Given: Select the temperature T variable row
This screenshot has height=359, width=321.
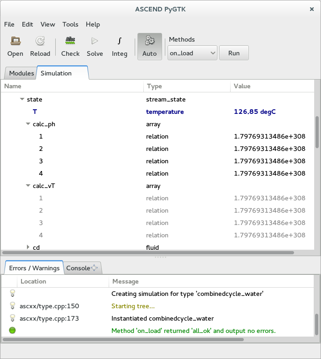Looking at the screenshot, I should point(35,112).
